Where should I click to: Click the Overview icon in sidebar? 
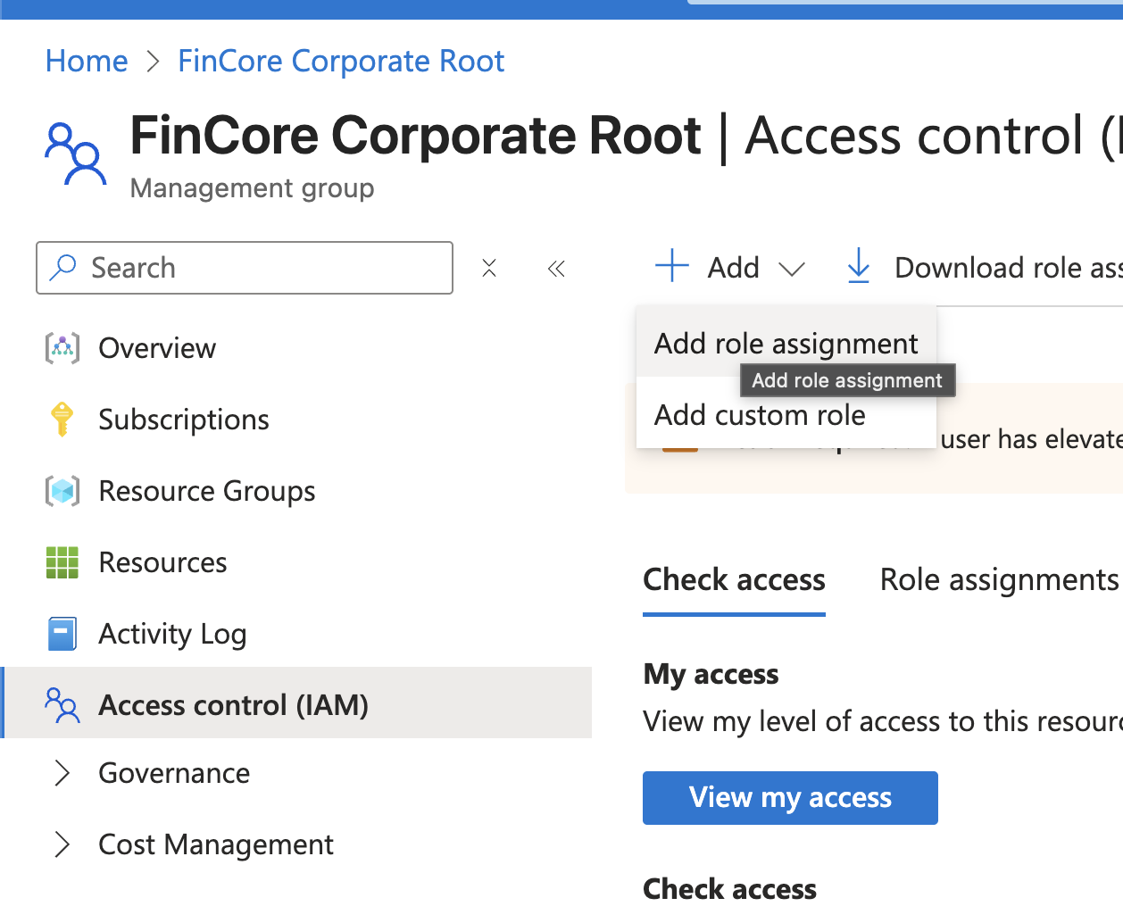tap(62, 348)
